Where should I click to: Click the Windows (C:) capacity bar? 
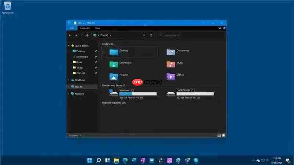[x=138, y=94]
